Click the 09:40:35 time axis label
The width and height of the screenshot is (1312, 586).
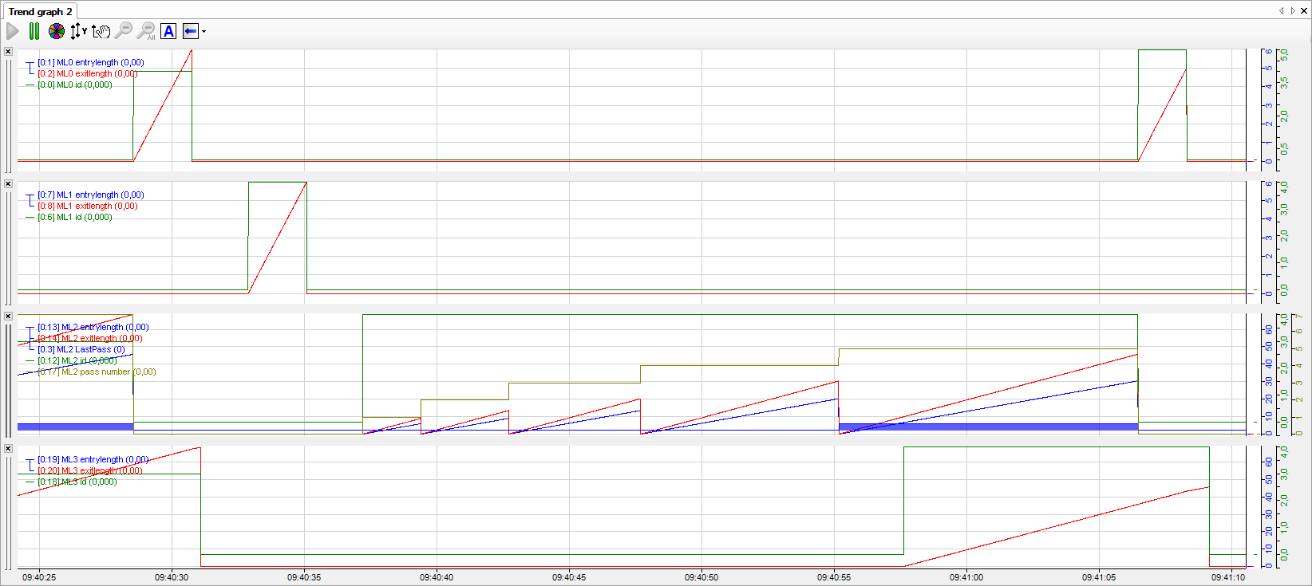point(304,577)
